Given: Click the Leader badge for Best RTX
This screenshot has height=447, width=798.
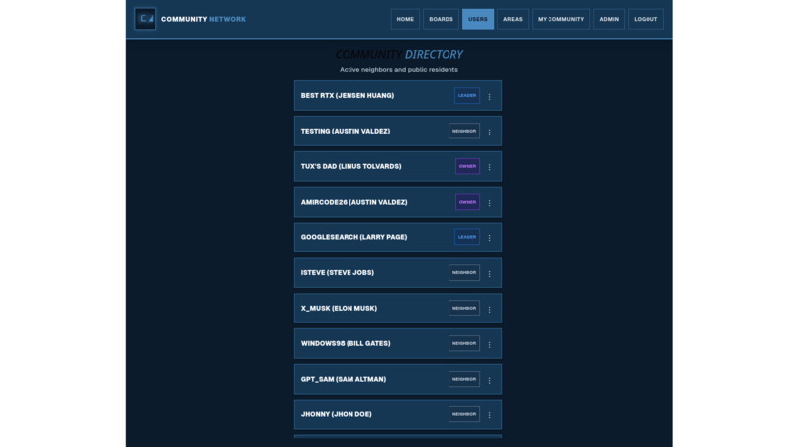Looking at the screenshot, I should tap(466, 95).
